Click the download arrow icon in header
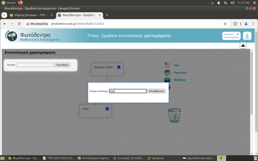 pos(247,36)
